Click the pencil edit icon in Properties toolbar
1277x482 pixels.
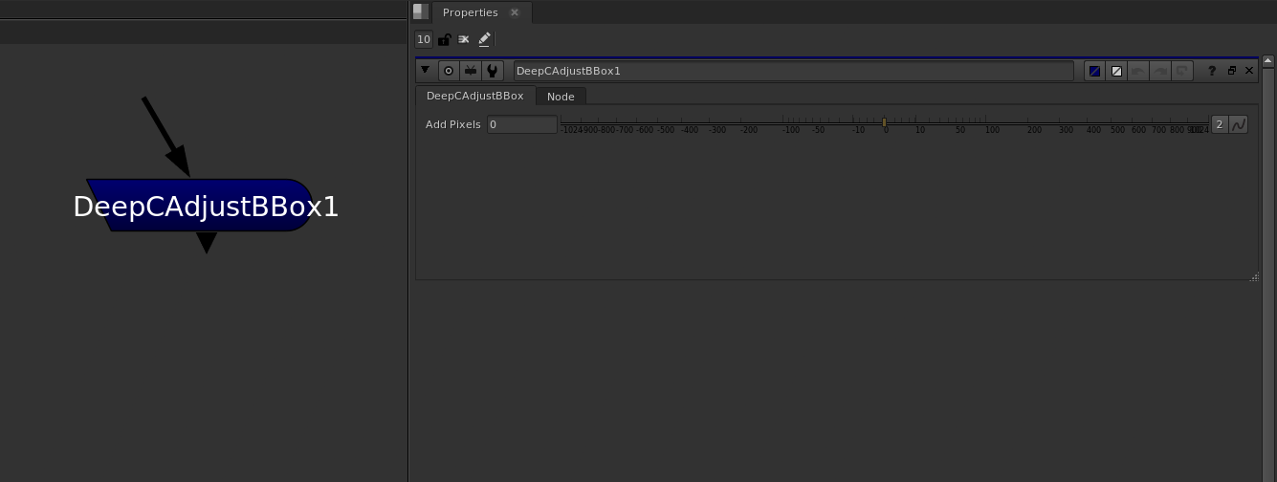[484, 39]
